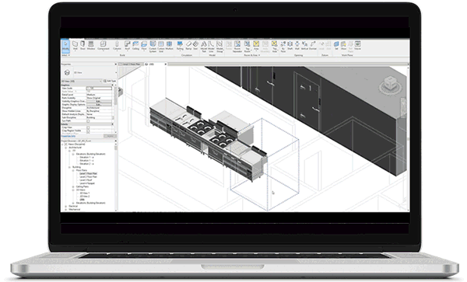The image size is (467, 282).
Task: Select the Wall tool
Action: point(75,45)
